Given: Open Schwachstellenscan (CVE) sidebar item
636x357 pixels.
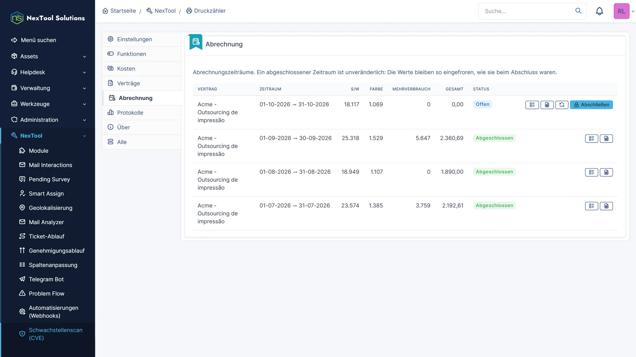Looking at the screenshot, I should coord(48,334).
